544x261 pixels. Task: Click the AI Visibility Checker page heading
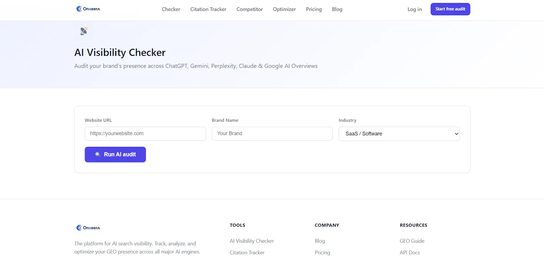click(120, 52)
